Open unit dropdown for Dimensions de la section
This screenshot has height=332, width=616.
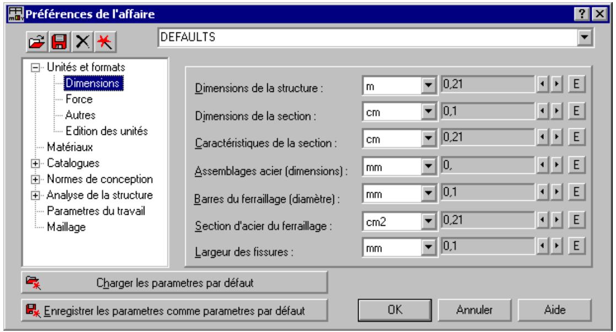click(x=428, y=112)
